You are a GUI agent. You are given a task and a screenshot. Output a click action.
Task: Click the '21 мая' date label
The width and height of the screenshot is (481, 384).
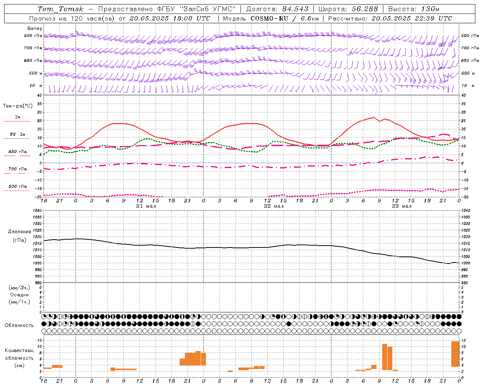pos(146,206)
